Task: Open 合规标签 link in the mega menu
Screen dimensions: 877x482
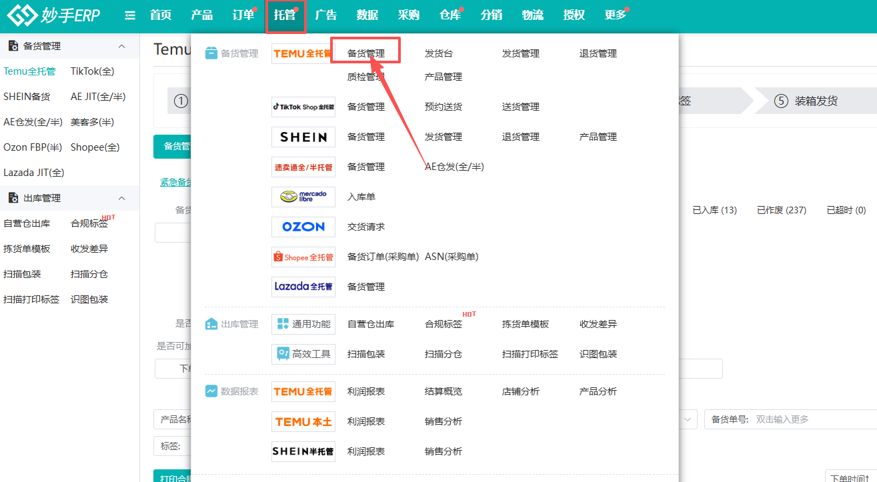Action: coord(444,324)
